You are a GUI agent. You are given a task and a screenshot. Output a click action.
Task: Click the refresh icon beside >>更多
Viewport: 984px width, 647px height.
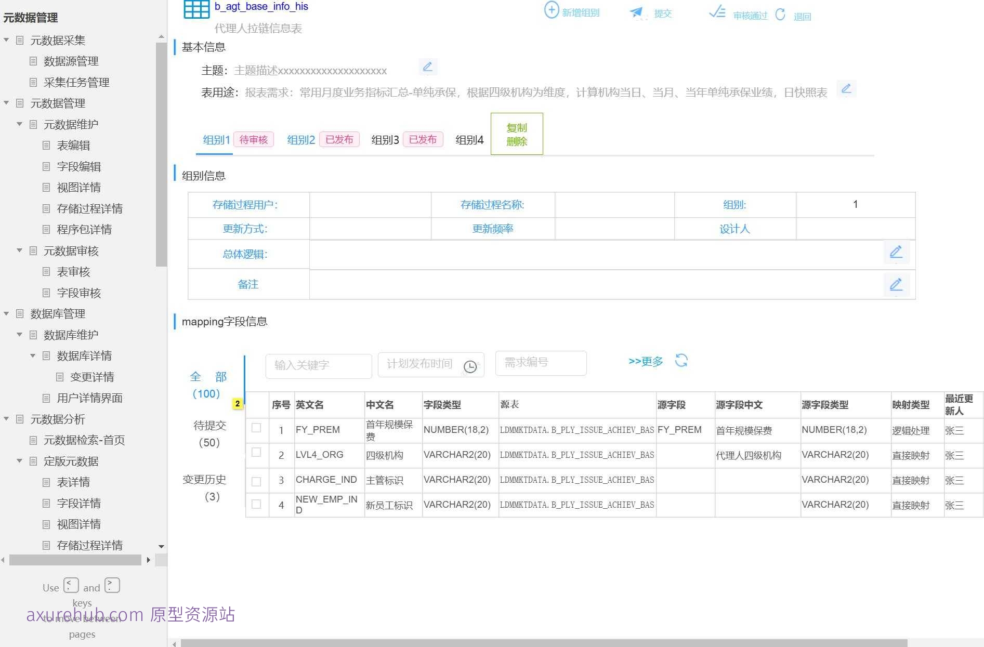pos(681,361)
